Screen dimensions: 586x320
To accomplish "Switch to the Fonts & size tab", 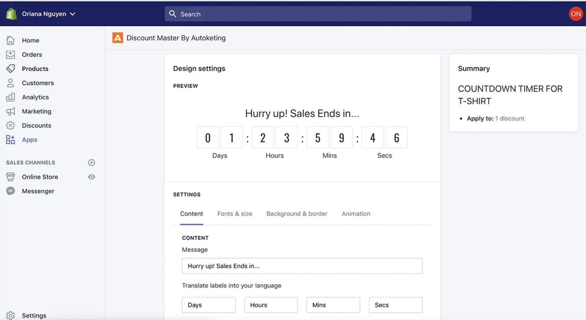I will (234, 214).
